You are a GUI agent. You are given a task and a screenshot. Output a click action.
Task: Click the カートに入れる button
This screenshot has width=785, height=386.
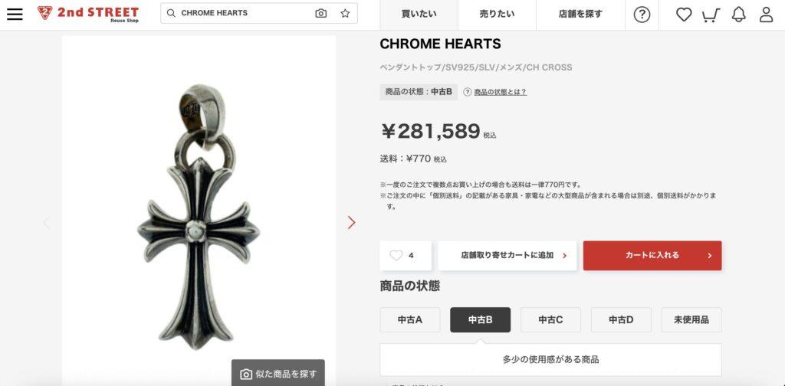click(652, 256)
